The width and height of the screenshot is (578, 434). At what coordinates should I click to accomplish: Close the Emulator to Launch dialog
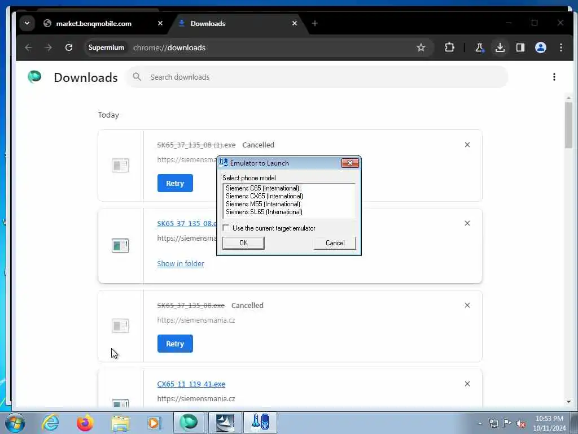(x=350, y=163)
